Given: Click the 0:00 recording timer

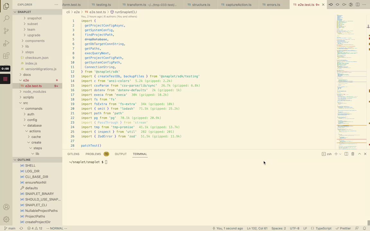Looking at the screenshot, I should pyautogui.click(x=5, y=69).
